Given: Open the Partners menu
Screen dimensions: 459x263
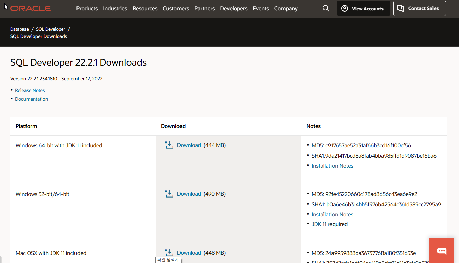Looking at the screenshot, I should (205, 9).
